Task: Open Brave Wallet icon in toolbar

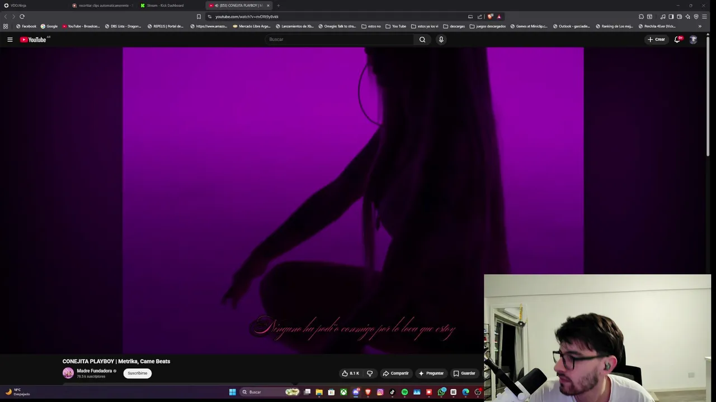Action: pos(680,17)
